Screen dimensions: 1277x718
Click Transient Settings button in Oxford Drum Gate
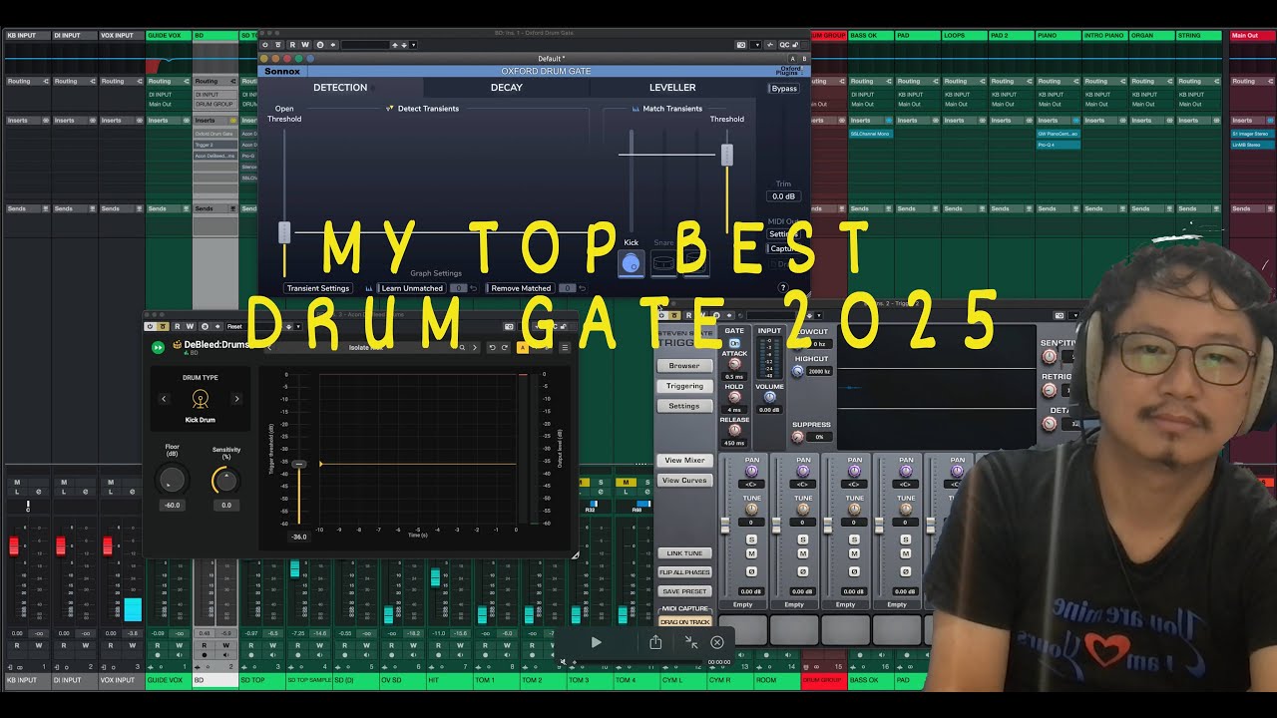[318, 288]
